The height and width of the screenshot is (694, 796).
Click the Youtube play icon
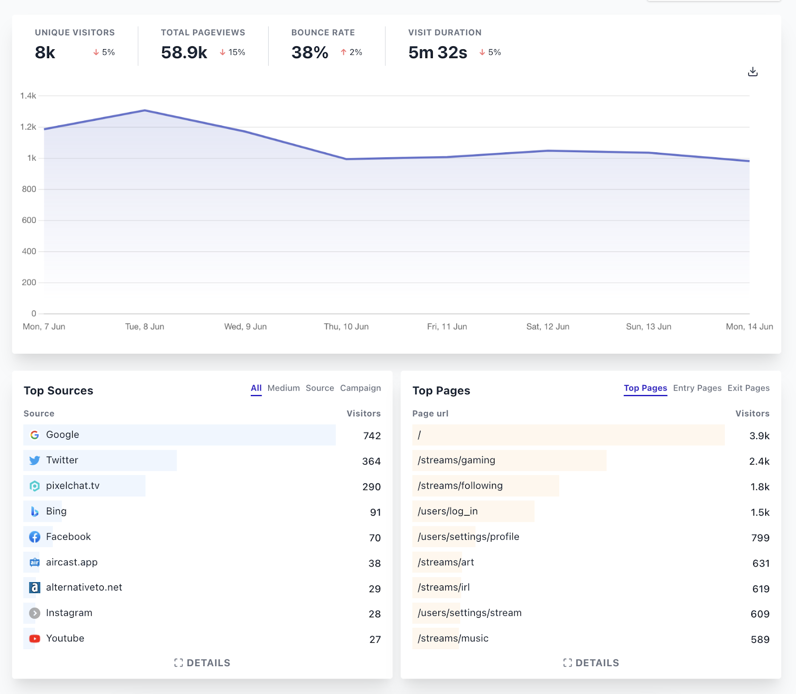(x=34, y=638)
